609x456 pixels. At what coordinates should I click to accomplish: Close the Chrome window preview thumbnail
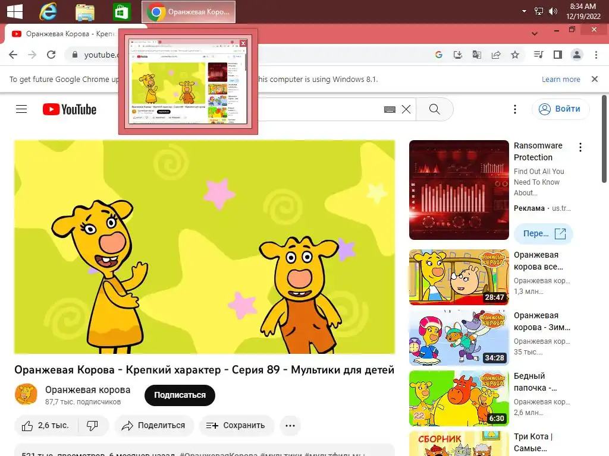point(243,43)
